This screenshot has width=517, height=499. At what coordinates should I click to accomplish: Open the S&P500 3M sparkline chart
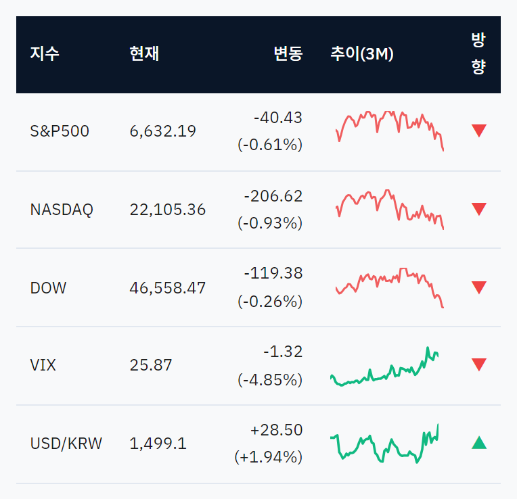pos(390,131)
